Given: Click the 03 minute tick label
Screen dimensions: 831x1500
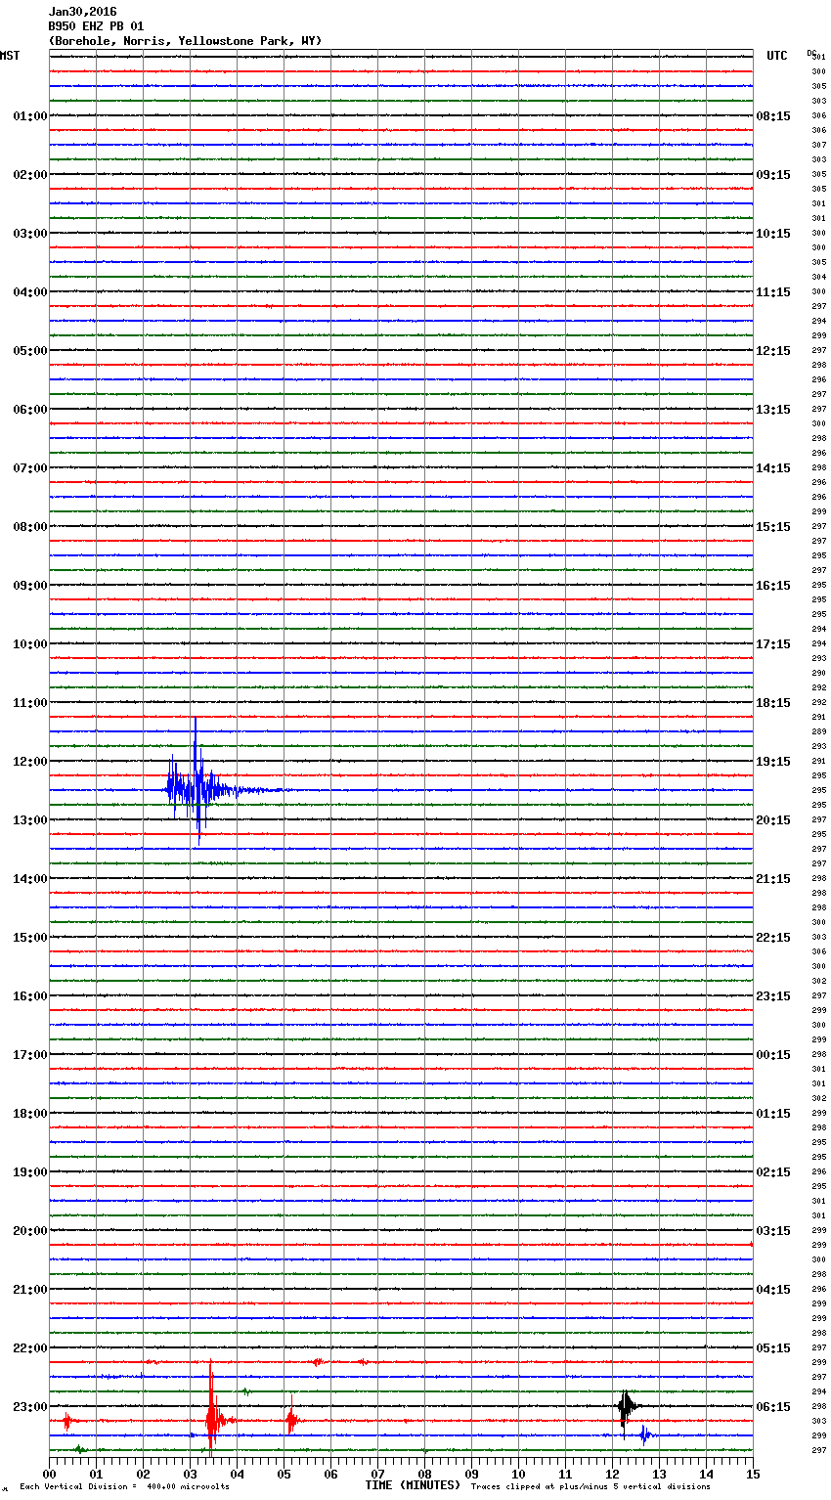Looking at the screenshot, I should [191, 1474].
